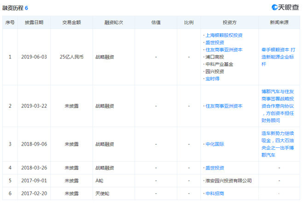Open news link 牵手银鞍资本 打造新能源企业标杆

(278, 57)
